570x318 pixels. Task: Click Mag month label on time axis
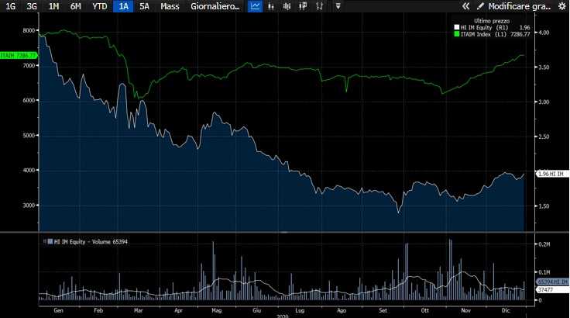click(216, 310)
